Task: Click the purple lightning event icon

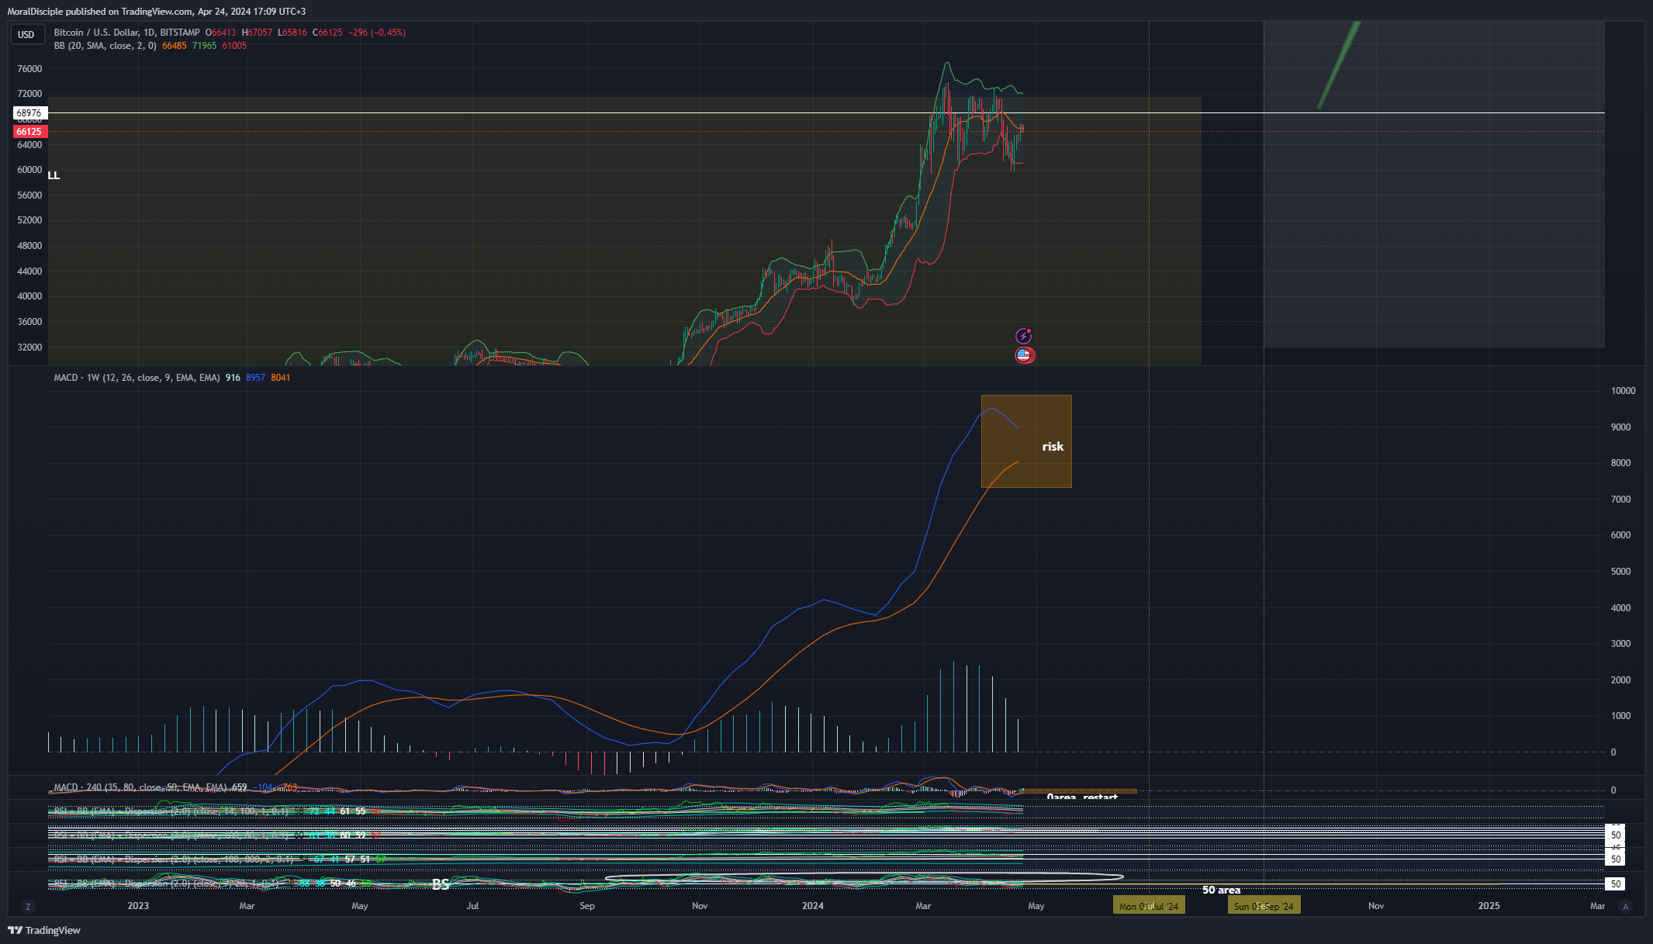Action: [1023, 336]
